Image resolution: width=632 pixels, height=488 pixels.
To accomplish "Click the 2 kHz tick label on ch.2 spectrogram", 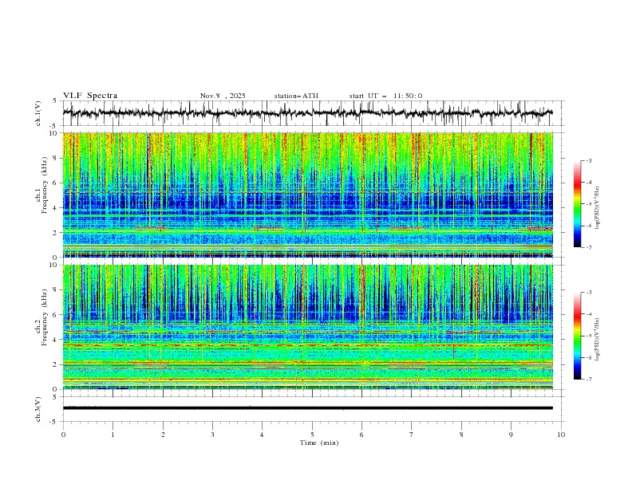I will click(x=57, y=364).
